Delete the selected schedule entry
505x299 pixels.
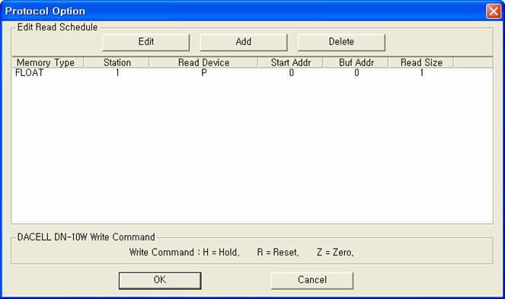coord(341,42)
